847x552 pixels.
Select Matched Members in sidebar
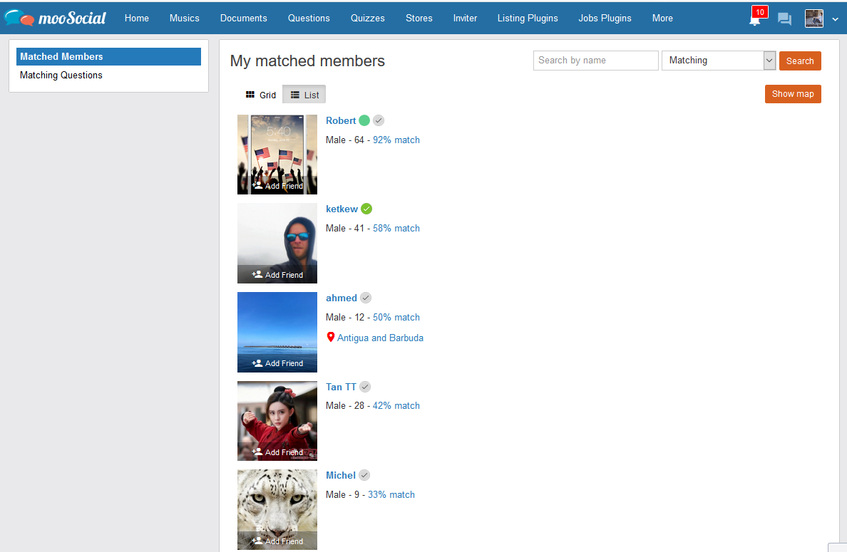tap(108, 57)
